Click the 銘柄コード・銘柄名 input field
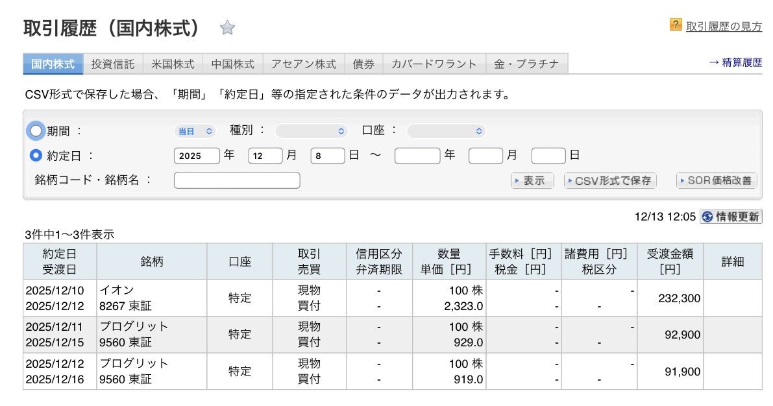773x406 pixels. tap(237, 180)
